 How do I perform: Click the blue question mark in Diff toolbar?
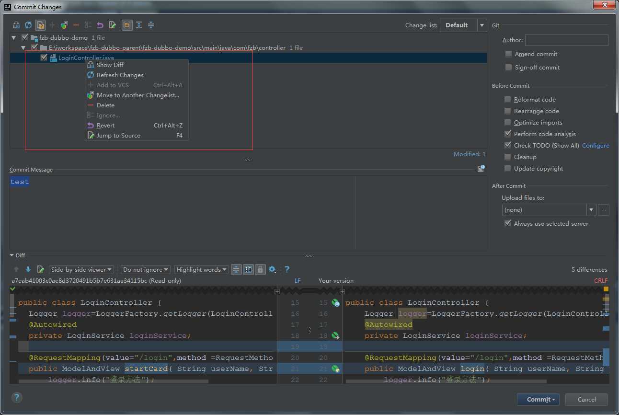pos(287,269)
